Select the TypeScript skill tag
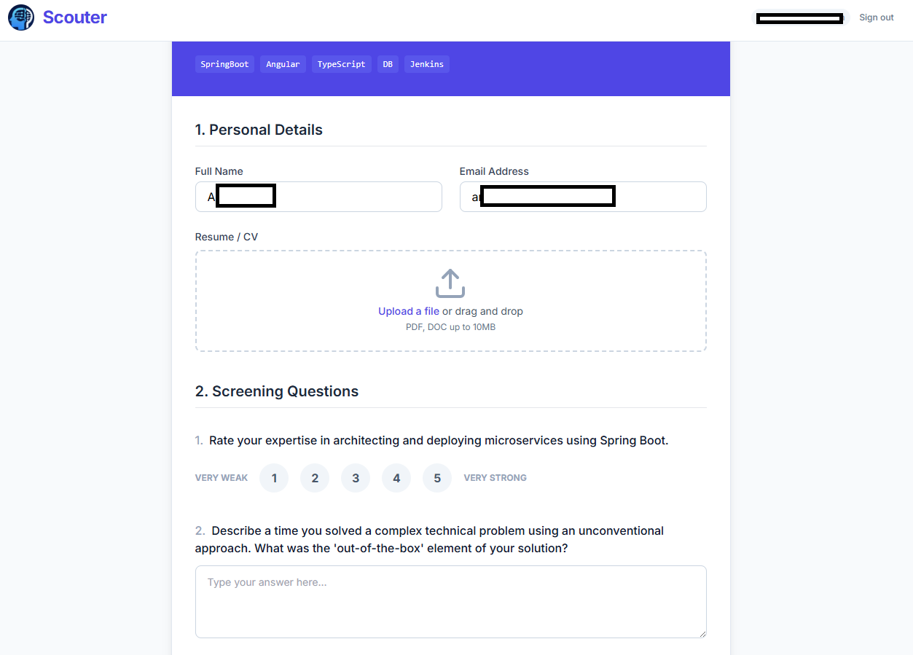The height and width of the screenshot is (655, 913). [x=341, y=64]
